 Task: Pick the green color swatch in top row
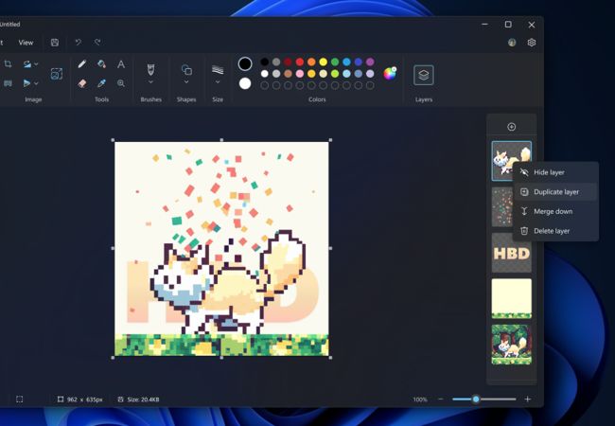[335, 62]
